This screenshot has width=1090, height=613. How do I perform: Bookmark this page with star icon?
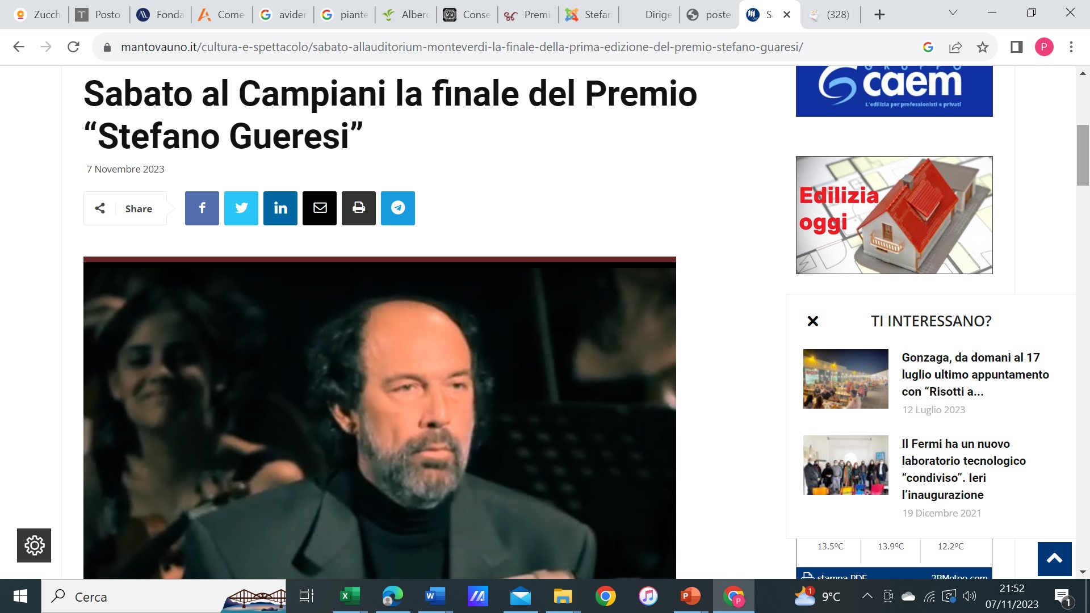click(x=983, y=47)
